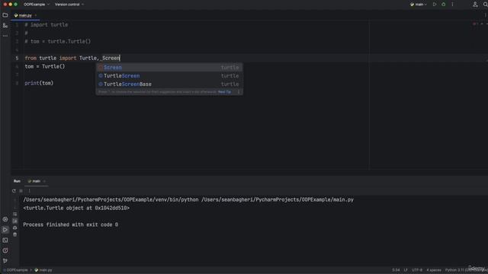The image size is (488, 274).
Task: Click the word 'Turtle' in the import statement
Action: click(x=88, y=58)
